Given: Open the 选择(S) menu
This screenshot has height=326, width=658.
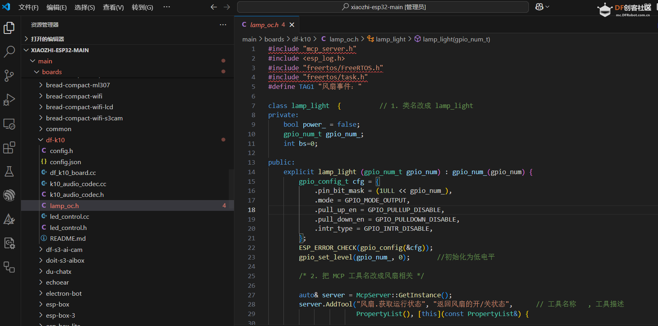Looking at the screenshot, I should click(x=84, y=7).
